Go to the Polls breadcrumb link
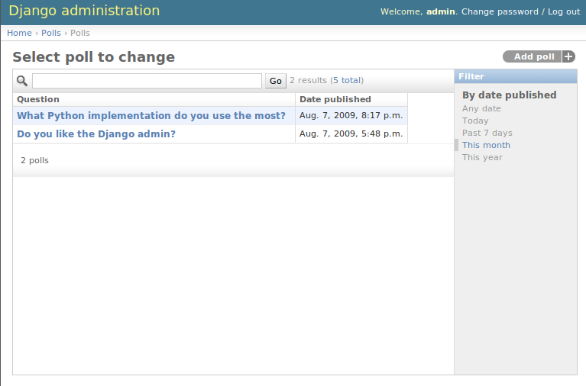Viewport: 586px width, 386px height. [51, 33]
